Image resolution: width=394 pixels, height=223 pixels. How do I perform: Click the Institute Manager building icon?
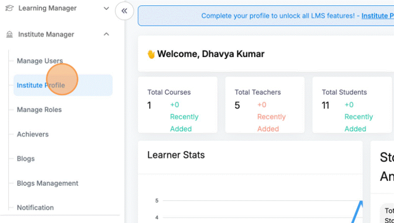point(9,35)
